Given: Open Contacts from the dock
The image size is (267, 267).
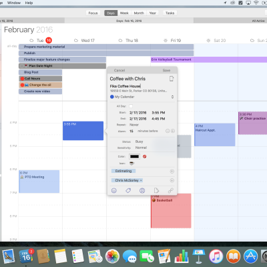Looking at the screenshot, I should pyautogui.click(x=43, y=256).
